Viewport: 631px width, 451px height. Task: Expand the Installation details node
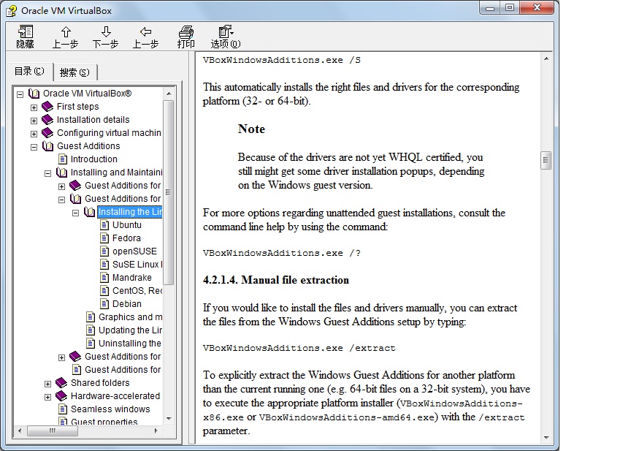click(34, 121)
